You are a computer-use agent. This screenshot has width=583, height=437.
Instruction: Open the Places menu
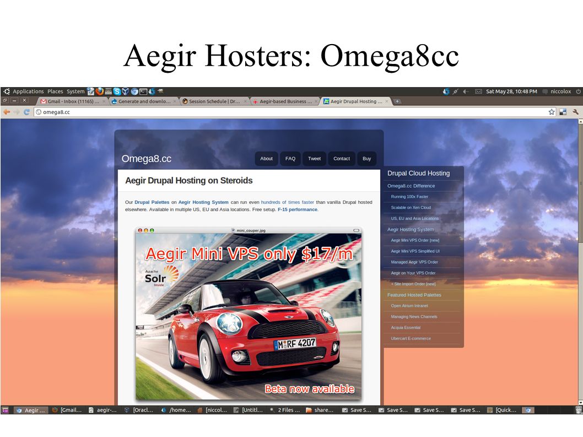click(x=55, y=91)
